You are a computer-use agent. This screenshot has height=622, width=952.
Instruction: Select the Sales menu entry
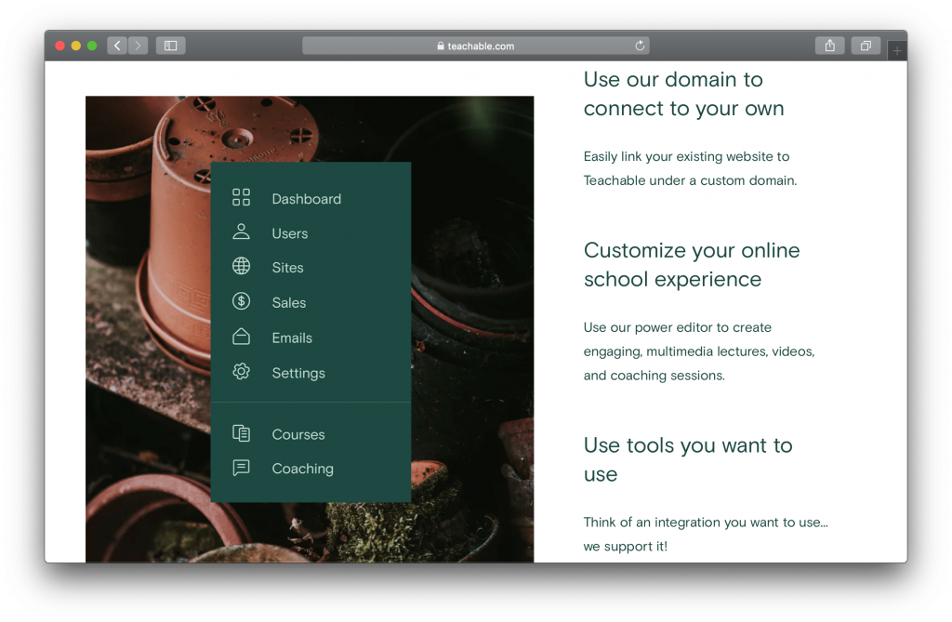tap(289, 303)
